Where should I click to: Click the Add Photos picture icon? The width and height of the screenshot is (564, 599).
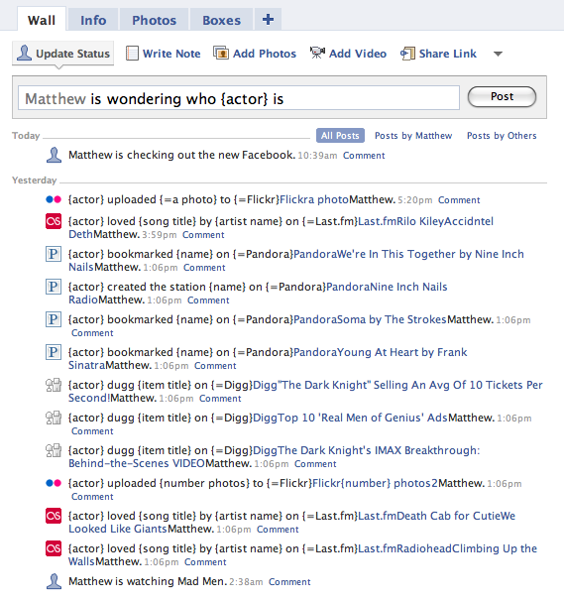[221, 54]
